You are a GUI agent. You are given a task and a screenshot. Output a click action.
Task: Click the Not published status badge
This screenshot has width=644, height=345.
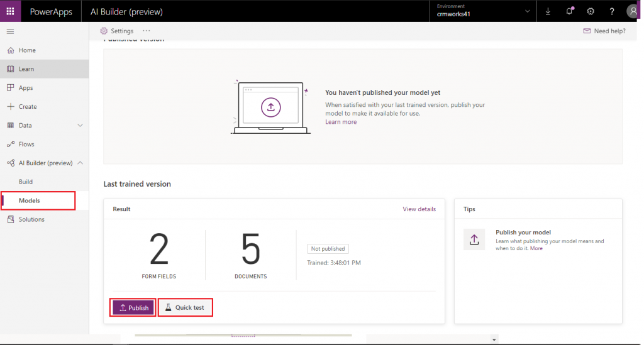[328, 249]
